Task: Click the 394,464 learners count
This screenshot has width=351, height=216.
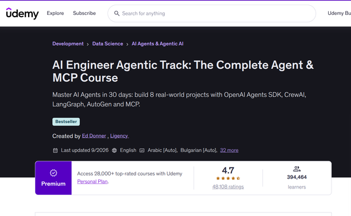Action: (297, 177)
